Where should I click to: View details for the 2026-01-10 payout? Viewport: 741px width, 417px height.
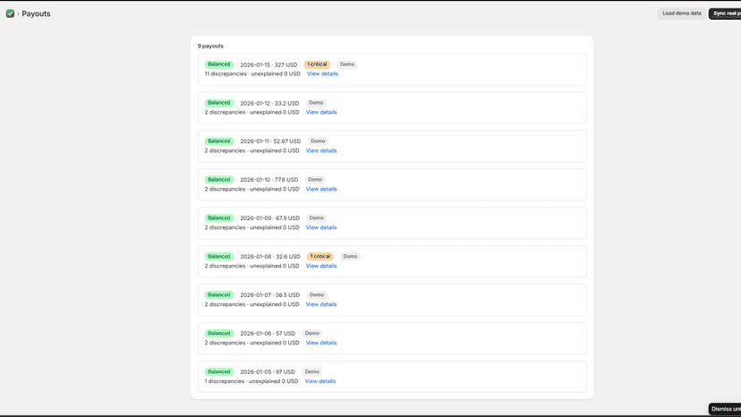[x=321, y=189]
